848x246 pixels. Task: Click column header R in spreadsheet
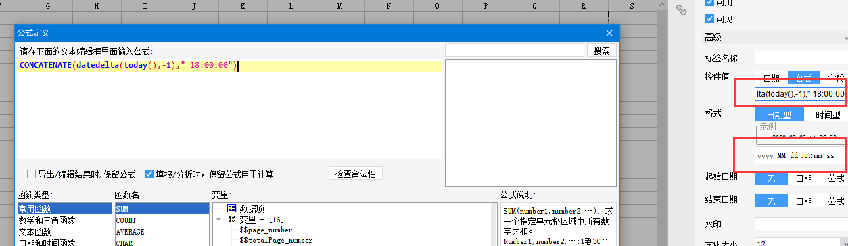tap(583, 6)
